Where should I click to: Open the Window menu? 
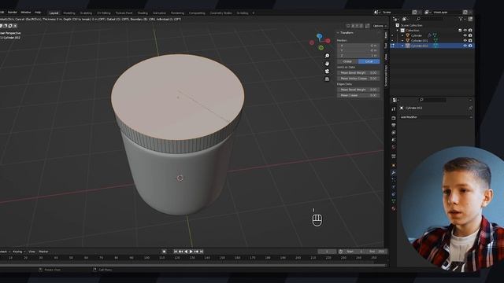click(26, 13)
